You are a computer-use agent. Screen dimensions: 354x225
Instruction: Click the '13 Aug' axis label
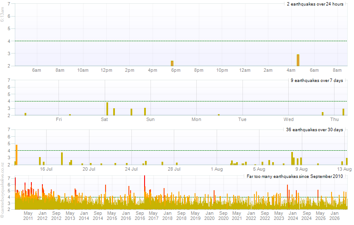(x=344, y=169)
